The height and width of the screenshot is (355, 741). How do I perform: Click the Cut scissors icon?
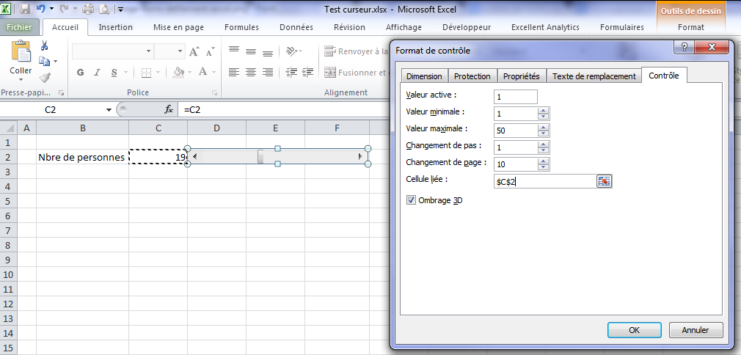(45, 45)
